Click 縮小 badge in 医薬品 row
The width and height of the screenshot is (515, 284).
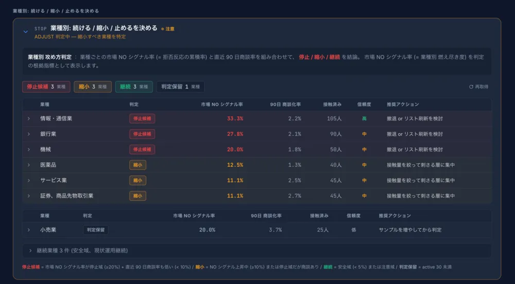click(138, 165)
